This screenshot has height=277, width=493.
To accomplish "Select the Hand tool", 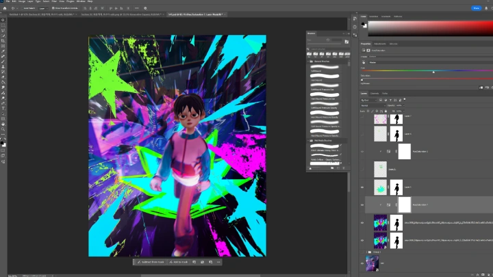I will click(3, 123).
